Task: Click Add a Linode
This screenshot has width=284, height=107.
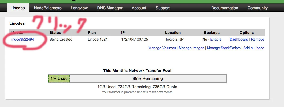Action: [x=254, y=48]
